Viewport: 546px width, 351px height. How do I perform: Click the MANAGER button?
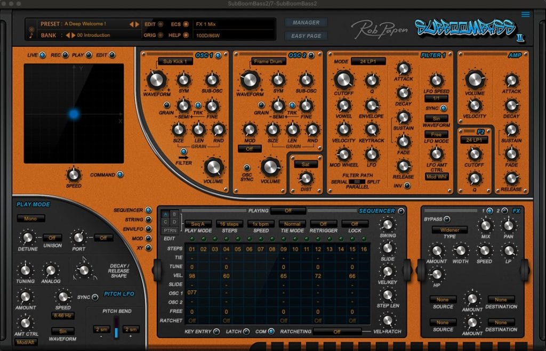pos(306,22)
